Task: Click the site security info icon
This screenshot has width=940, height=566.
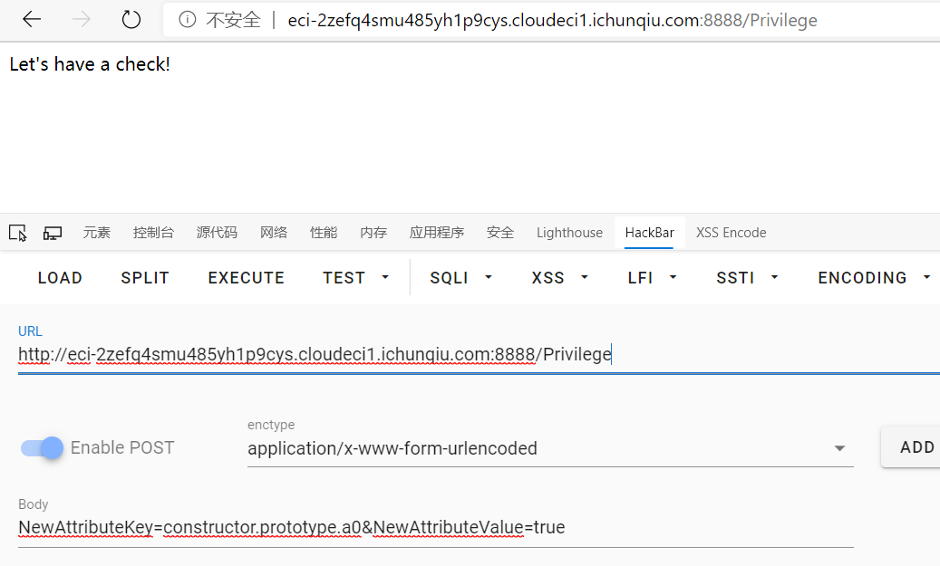Action: click(188, 20)
